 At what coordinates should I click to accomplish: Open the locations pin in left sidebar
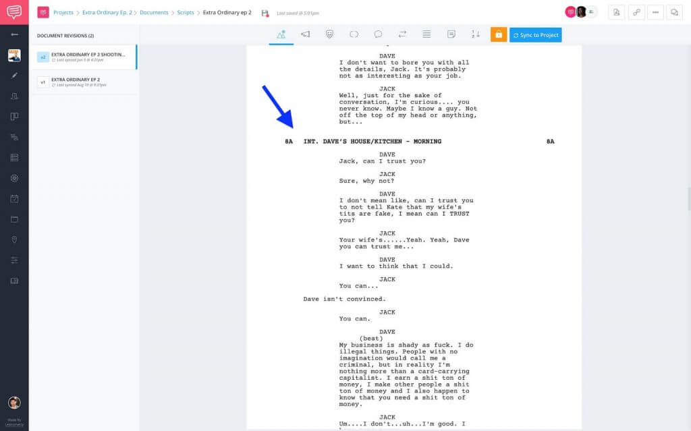(x=15, y=239)
